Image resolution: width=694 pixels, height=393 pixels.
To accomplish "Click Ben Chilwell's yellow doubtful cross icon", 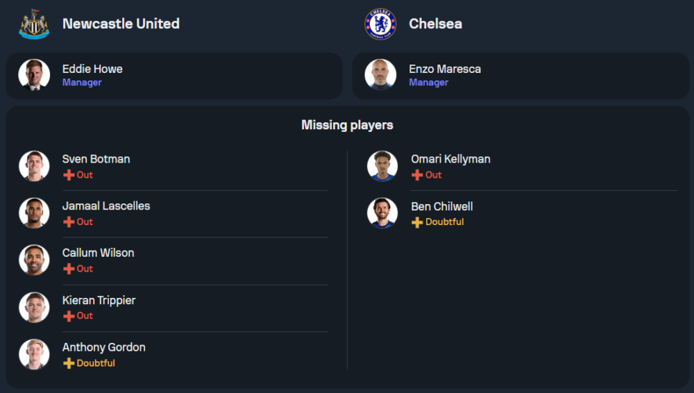I will [x=417, y=222].
